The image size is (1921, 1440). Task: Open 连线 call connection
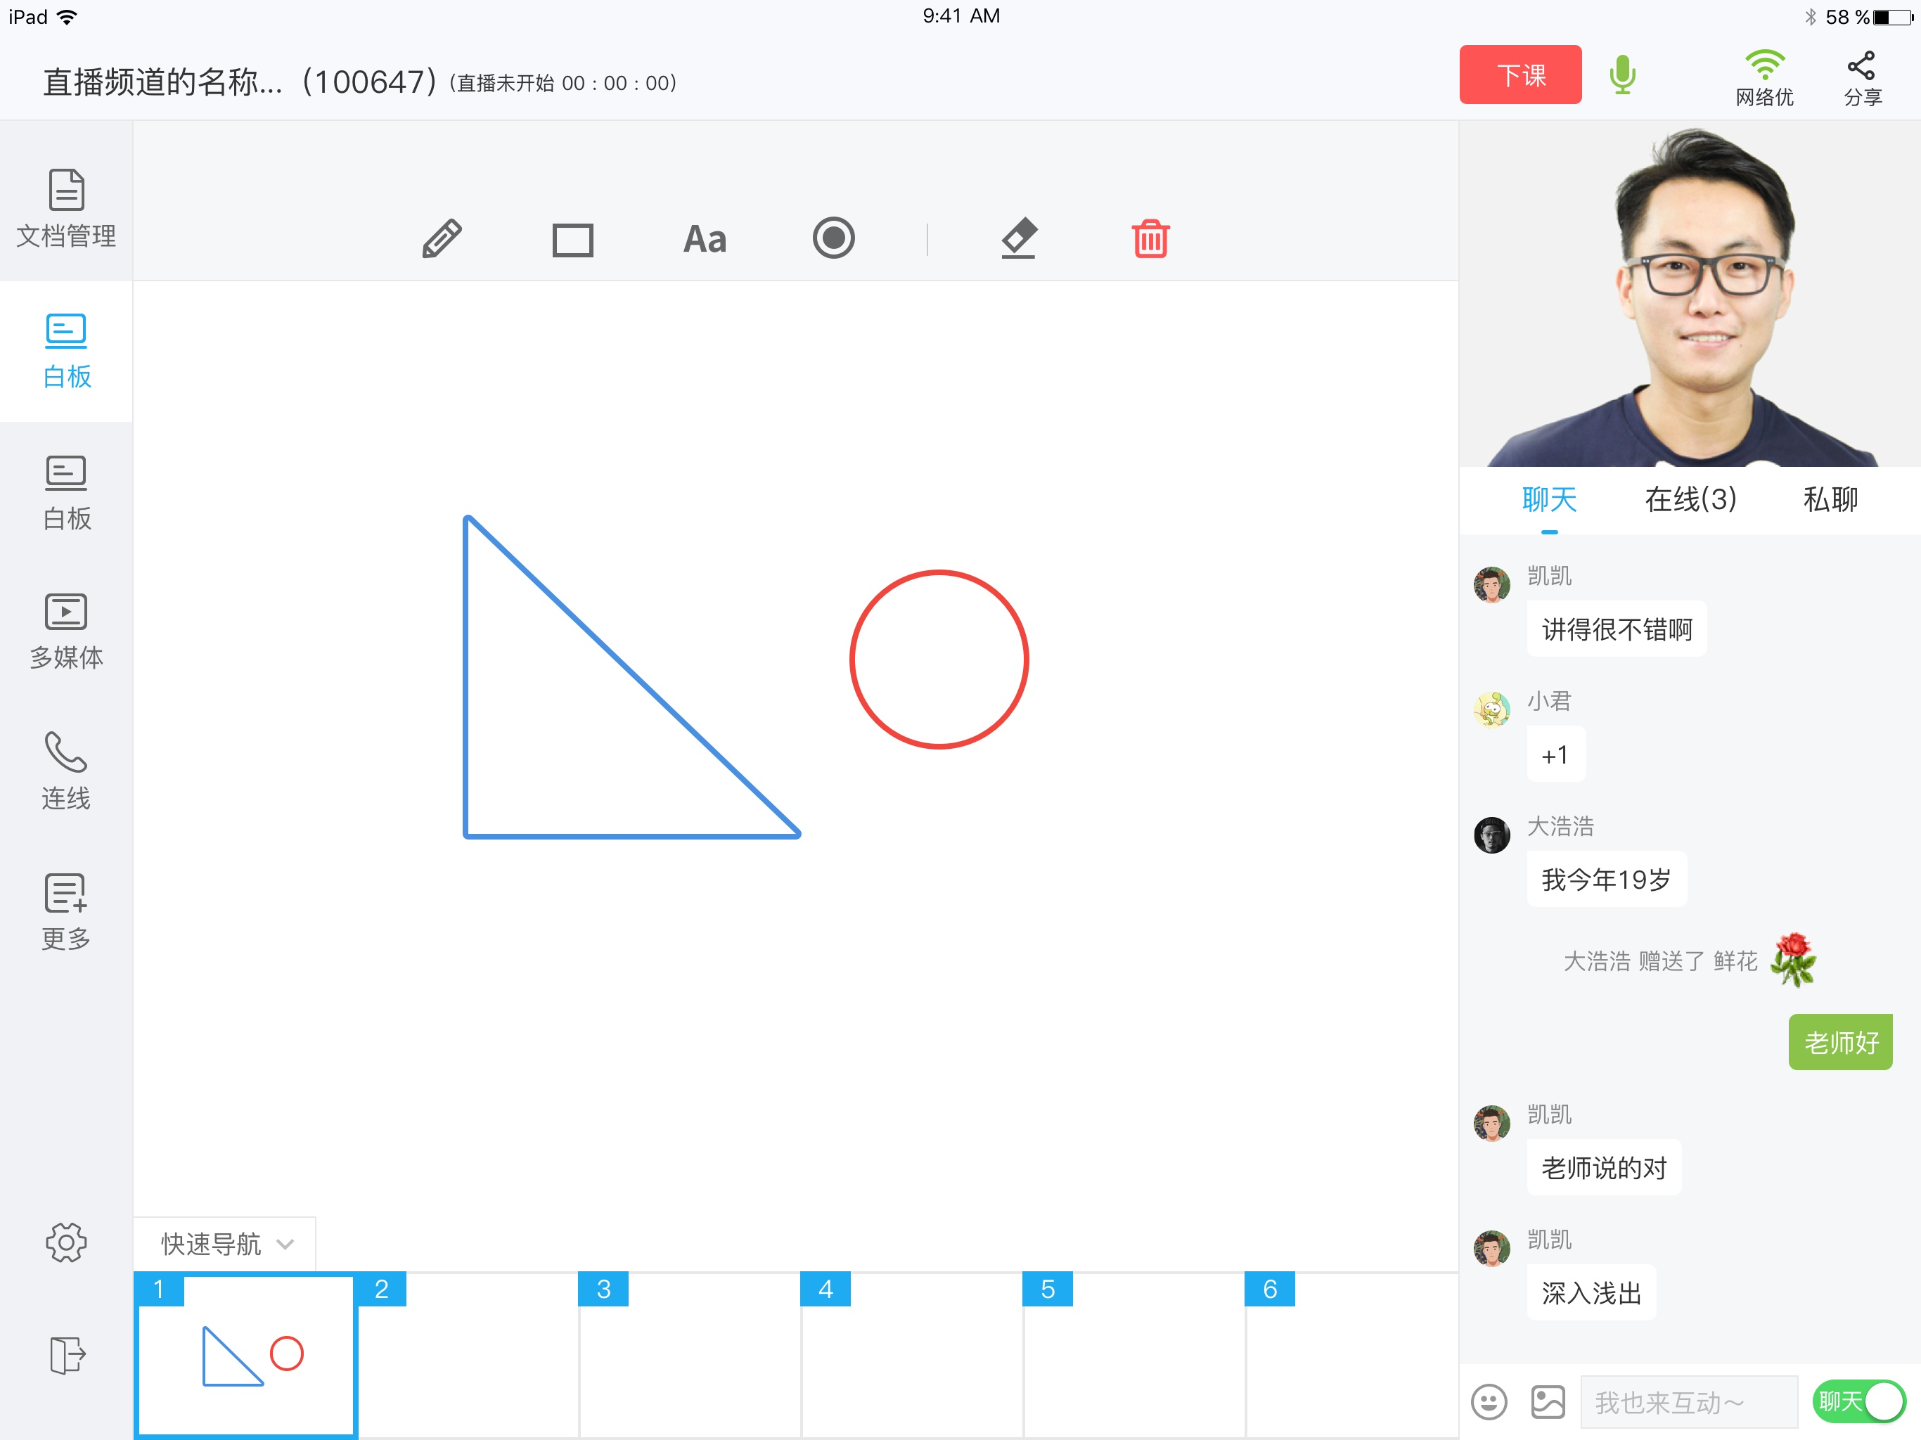66,771
